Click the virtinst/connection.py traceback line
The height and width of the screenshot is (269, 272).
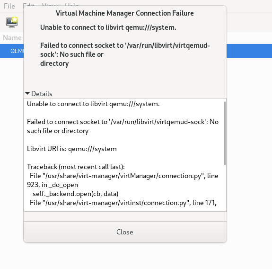coord(123,203)
